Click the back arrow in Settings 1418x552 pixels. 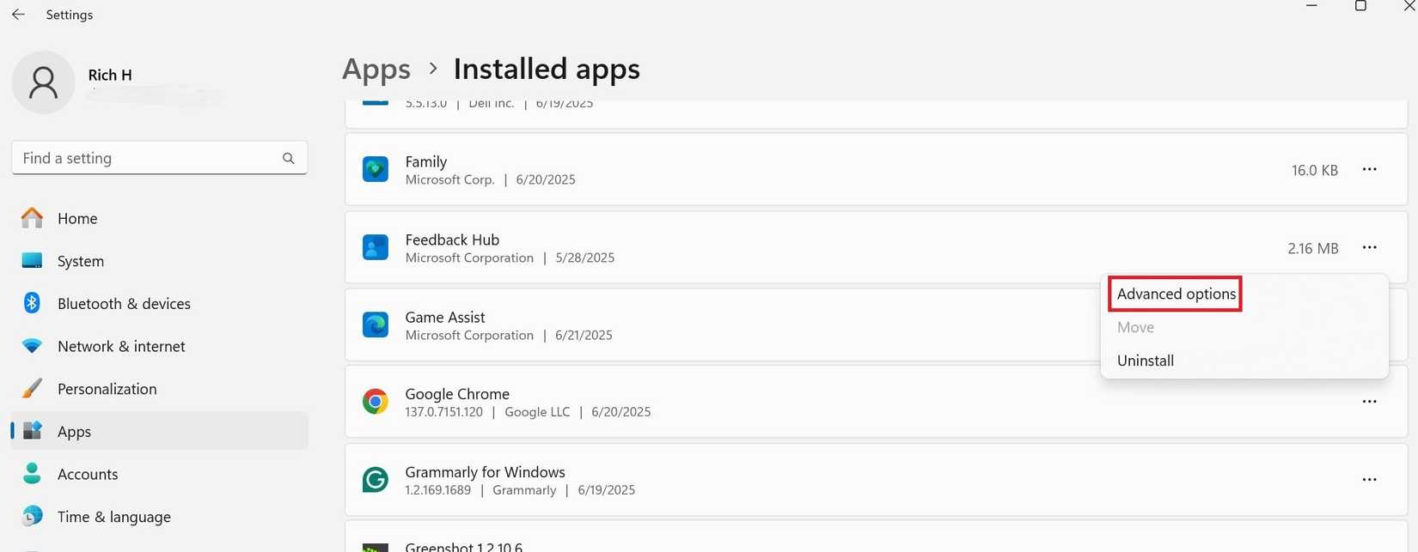point(18,15)
